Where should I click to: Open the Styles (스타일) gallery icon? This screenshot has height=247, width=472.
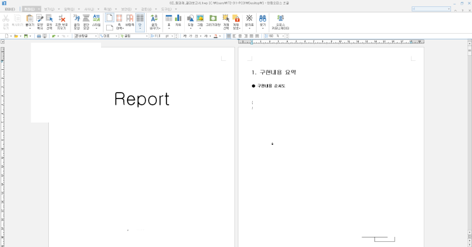coord(97,18)
